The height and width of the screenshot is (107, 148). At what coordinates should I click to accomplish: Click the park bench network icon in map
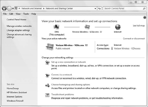point(87,27)
